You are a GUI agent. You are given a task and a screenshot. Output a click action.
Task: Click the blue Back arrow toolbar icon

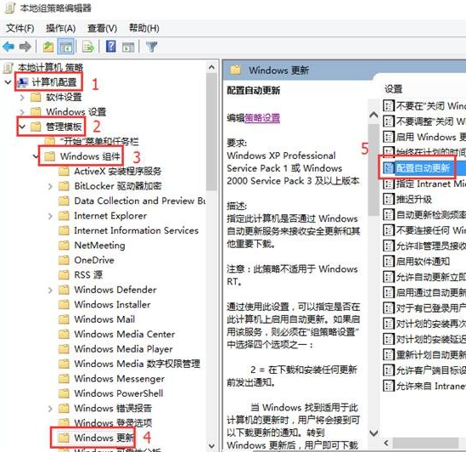[8, 47]
